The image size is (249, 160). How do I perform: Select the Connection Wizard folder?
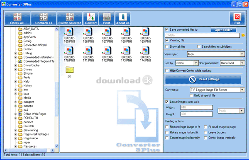pyautogui.click(x=35, y=45)
